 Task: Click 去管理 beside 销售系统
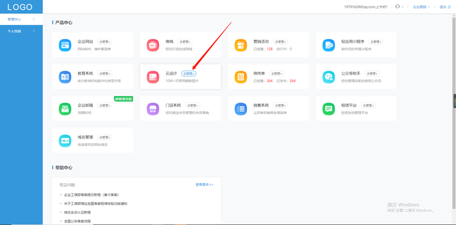pos(280,105)
